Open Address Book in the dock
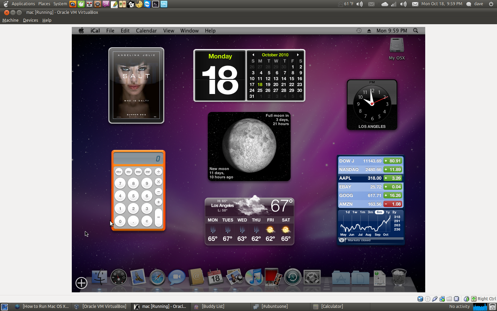Screen dimensions: 497x311 pyautogui.click(x=196, y=277)
